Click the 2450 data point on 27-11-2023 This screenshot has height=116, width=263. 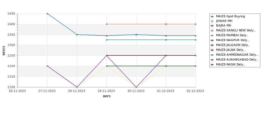tap(47, 14)
